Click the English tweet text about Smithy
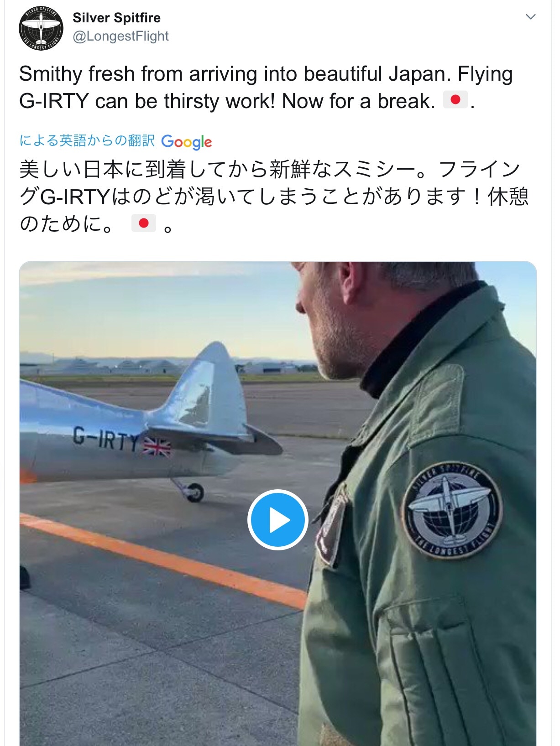This screenshot has width=560, height=746. click(x=266, y=88)
